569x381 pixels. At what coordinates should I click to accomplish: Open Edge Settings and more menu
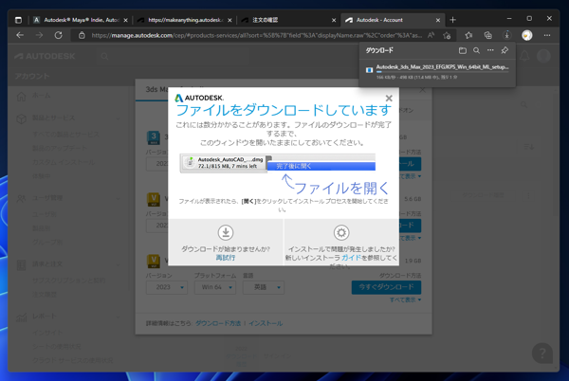[x=547, y=35]
